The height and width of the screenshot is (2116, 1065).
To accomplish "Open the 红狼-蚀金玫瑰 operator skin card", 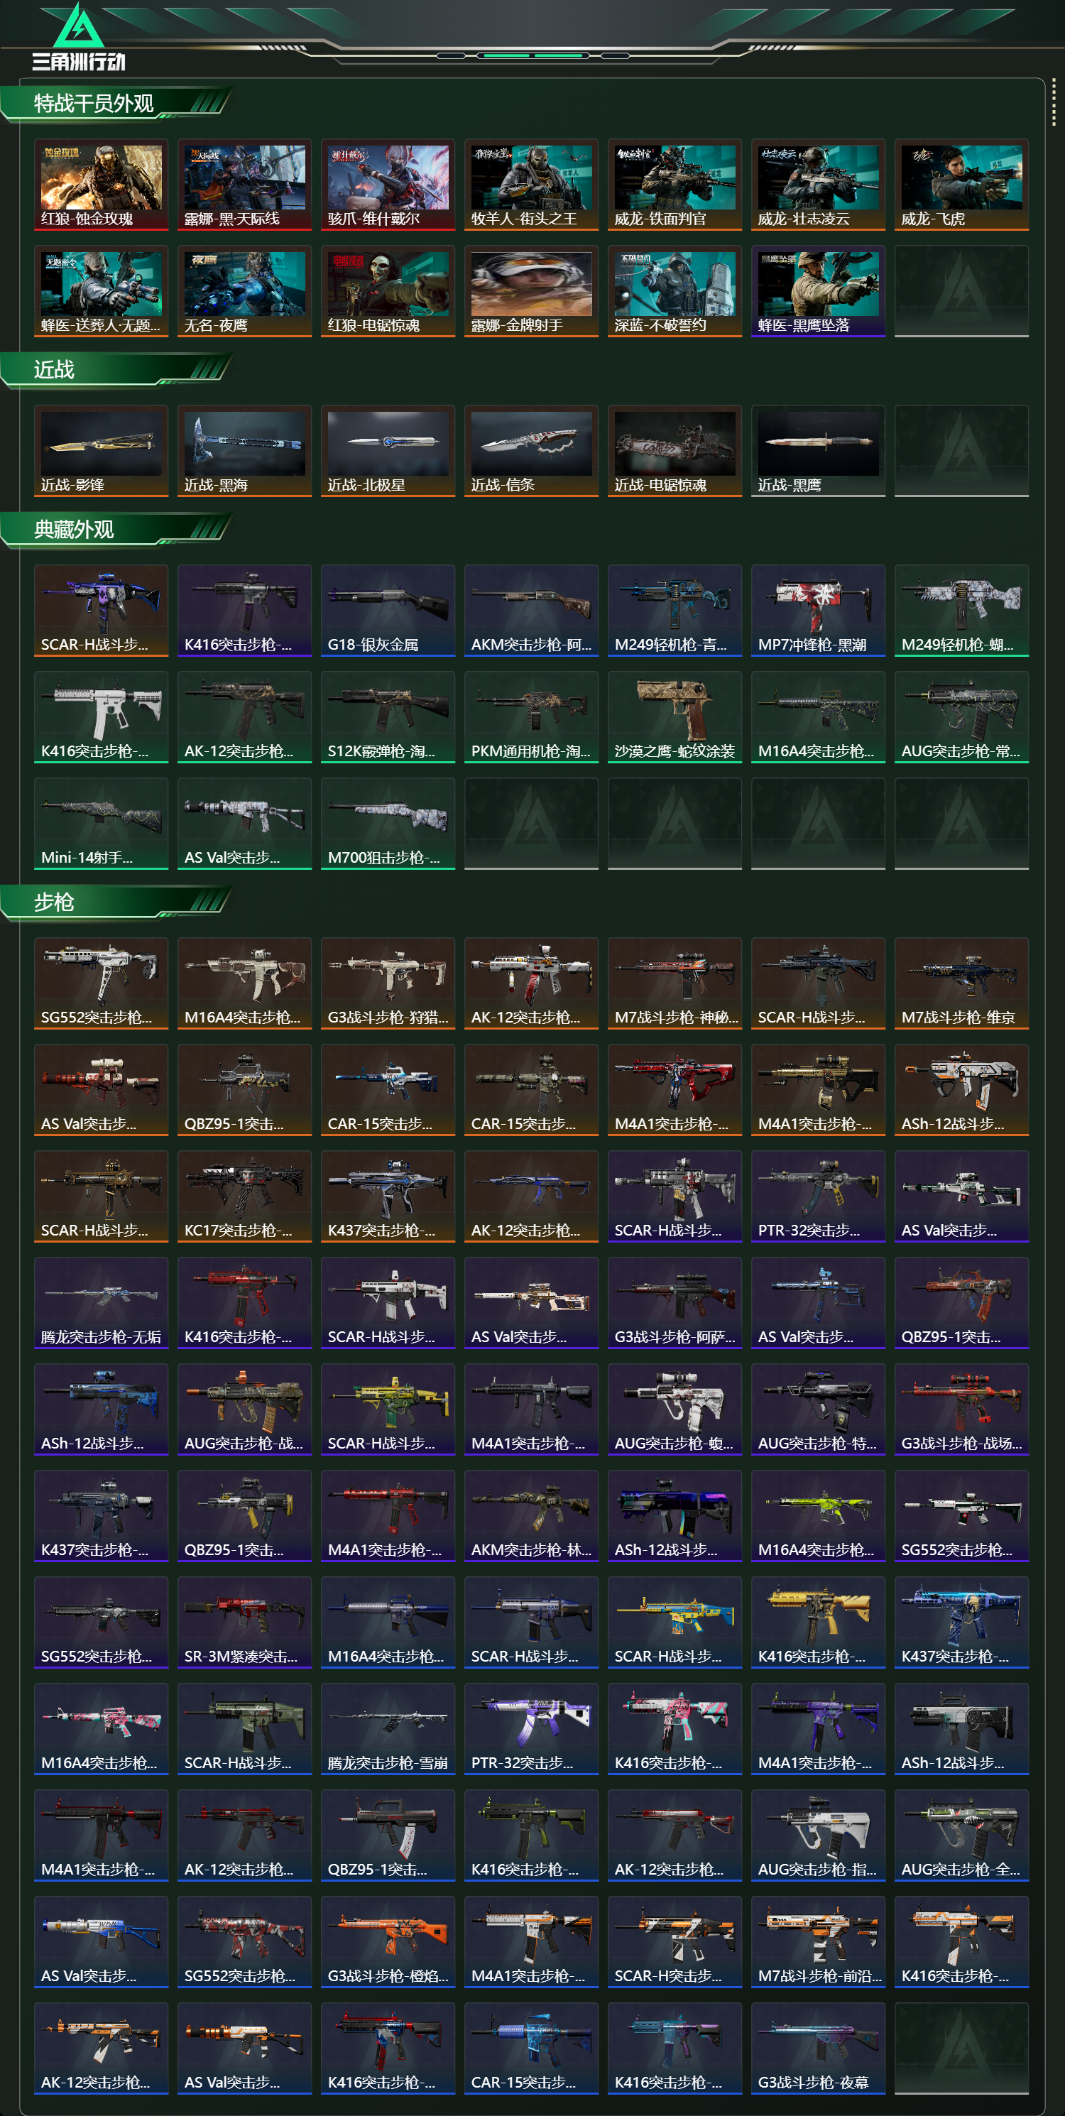I will coord(101,185).
